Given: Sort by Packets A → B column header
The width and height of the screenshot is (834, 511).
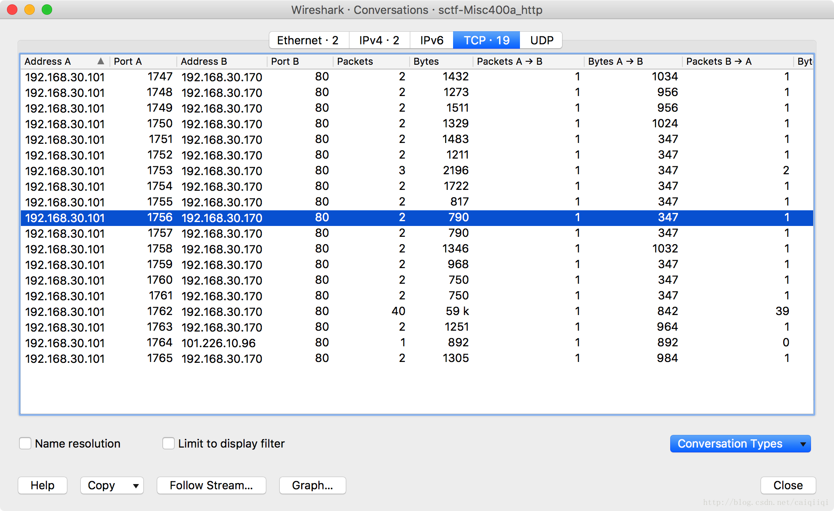Looking at the screenshot, I should [x=529, y=61].
